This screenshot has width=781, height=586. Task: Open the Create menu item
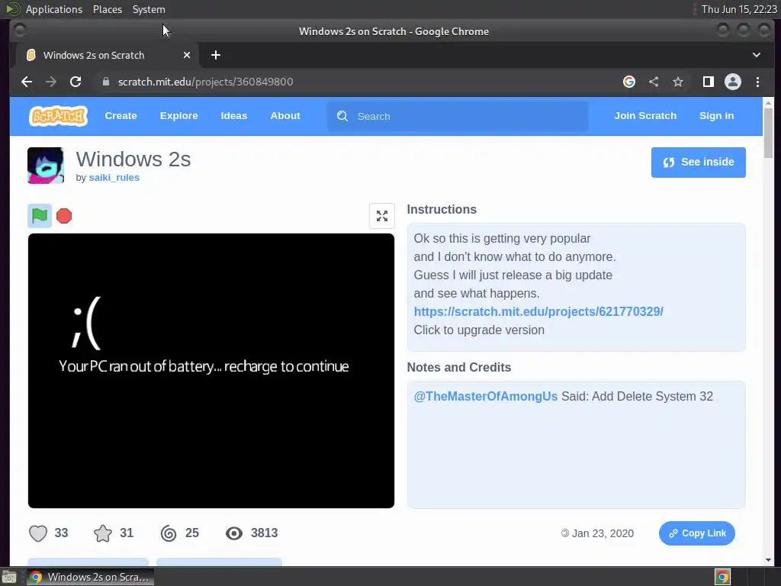(x=121, y=116)
